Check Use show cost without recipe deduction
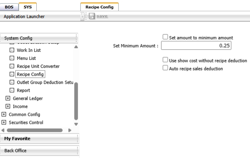250x158 pixels. [x=165, y=60]
